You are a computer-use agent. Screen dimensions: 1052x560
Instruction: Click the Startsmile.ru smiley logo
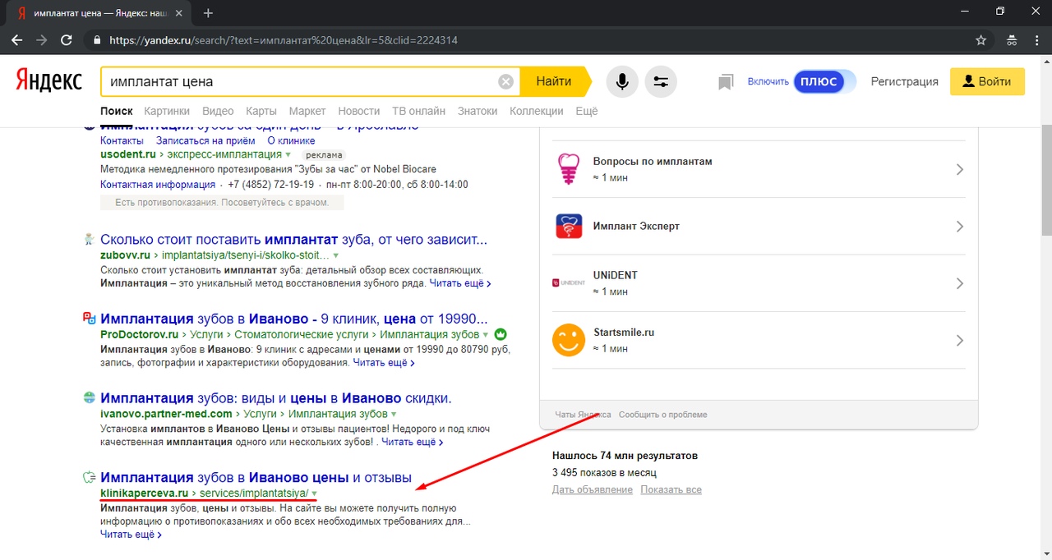point(569,340)
